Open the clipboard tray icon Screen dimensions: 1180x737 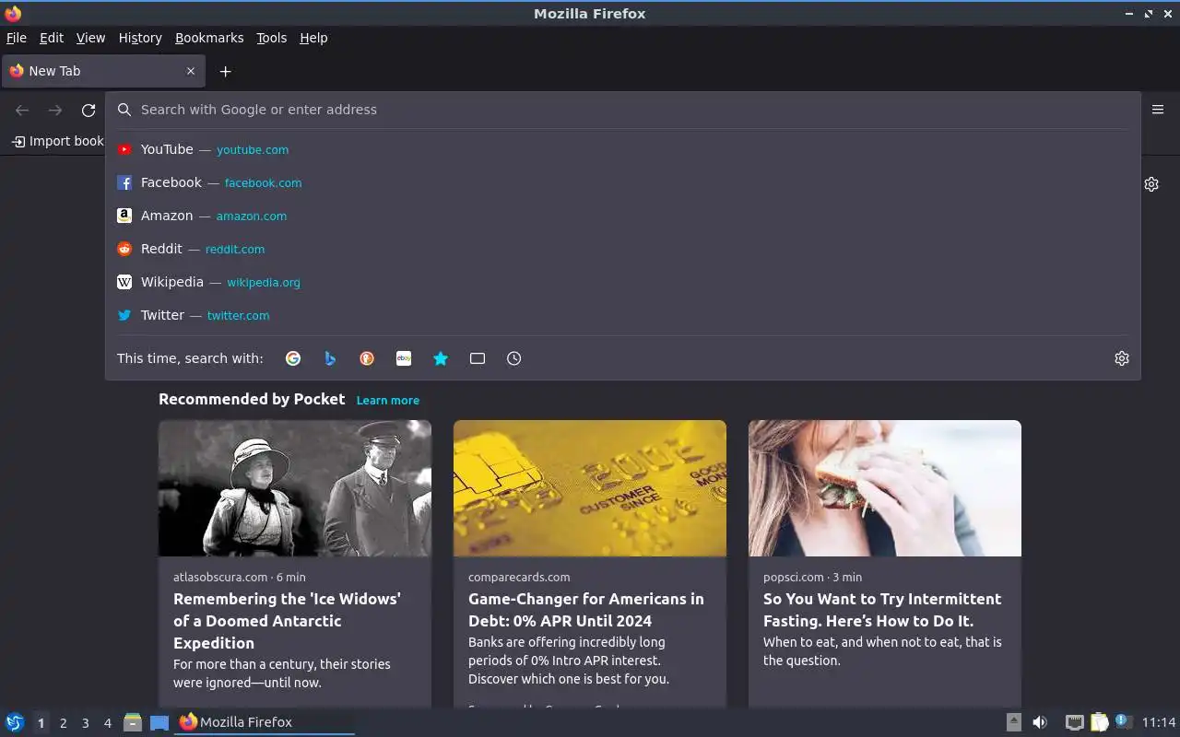(x=1099, y=722)
